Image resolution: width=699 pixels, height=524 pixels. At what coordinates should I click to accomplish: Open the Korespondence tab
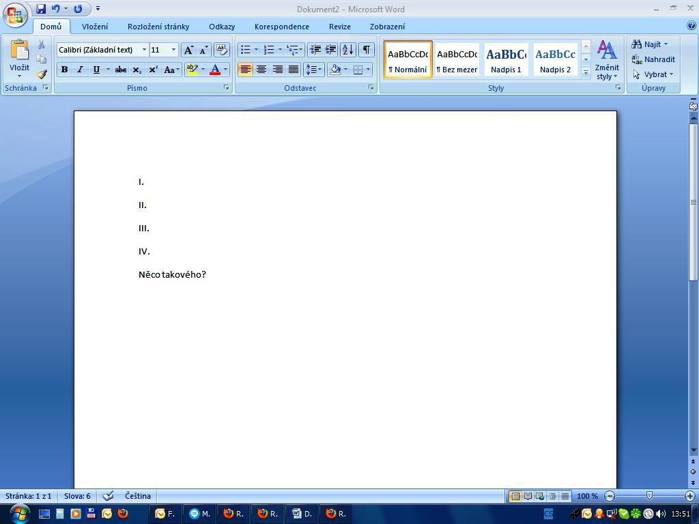[282, 27]
